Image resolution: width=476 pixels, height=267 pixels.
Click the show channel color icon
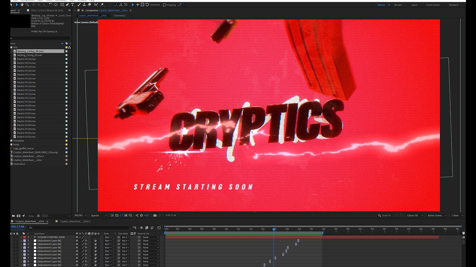[137, 215]
